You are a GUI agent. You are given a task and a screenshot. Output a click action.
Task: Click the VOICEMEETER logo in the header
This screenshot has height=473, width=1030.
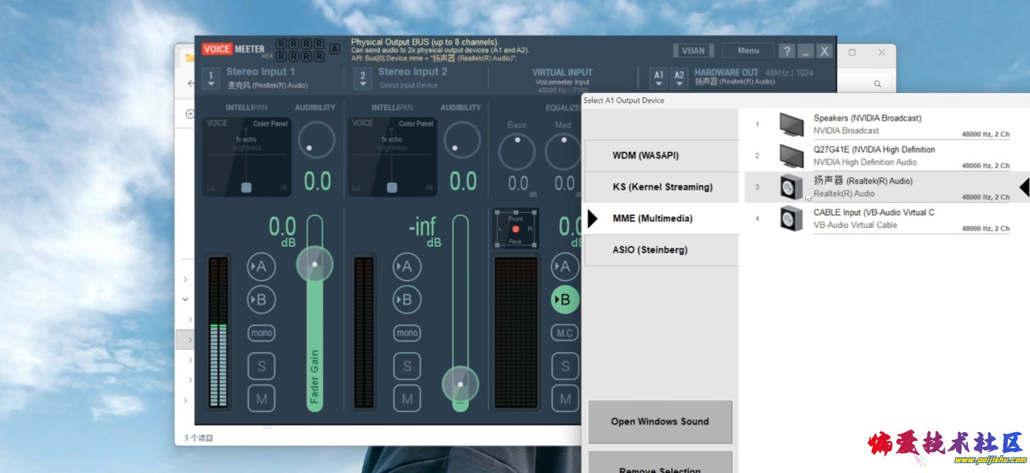pos(234,49)
